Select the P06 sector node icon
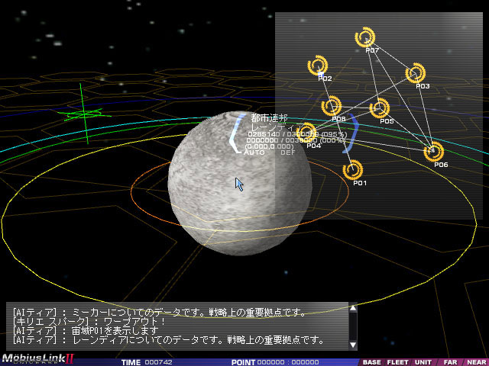This screenshot has width=489, height=366. click(434, 152)
